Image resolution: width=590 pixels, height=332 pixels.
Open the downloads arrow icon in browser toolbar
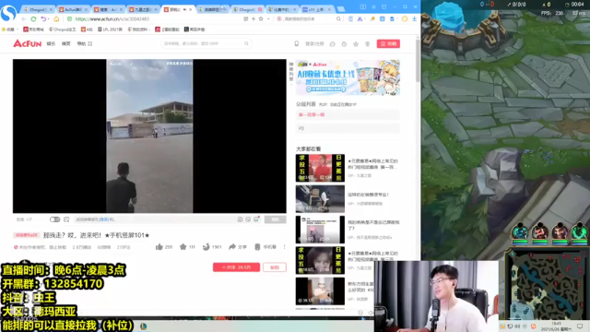414,18
